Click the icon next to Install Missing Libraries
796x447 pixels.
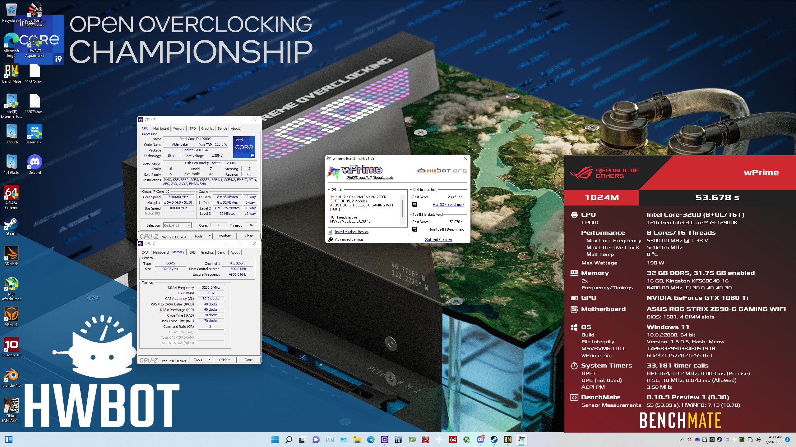330,232
